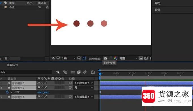Click the snapshot camera icon

(105, 58)
